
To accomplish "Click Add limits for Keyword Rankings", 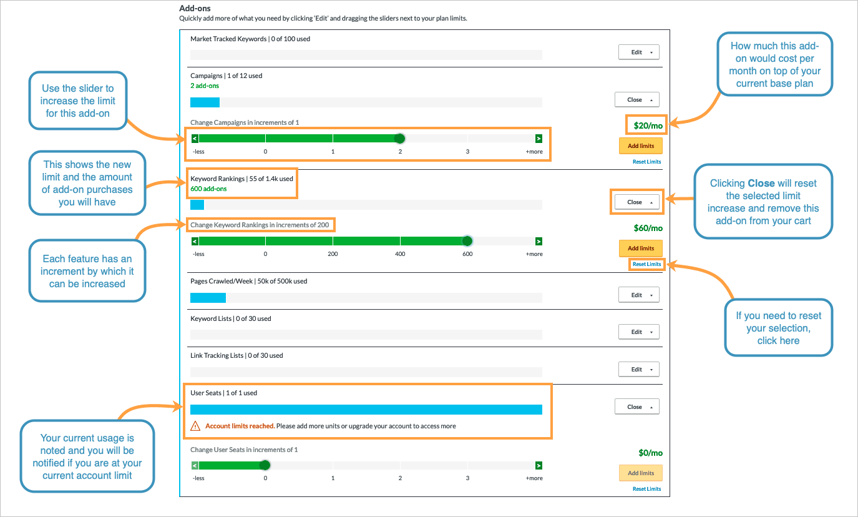I will 640,248.
